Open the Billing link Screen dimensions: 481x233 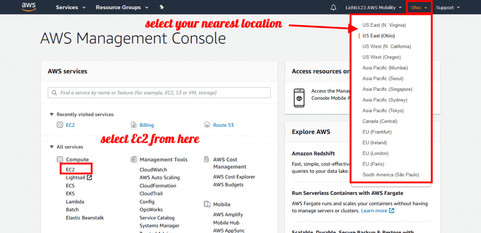tap(147, 125)
